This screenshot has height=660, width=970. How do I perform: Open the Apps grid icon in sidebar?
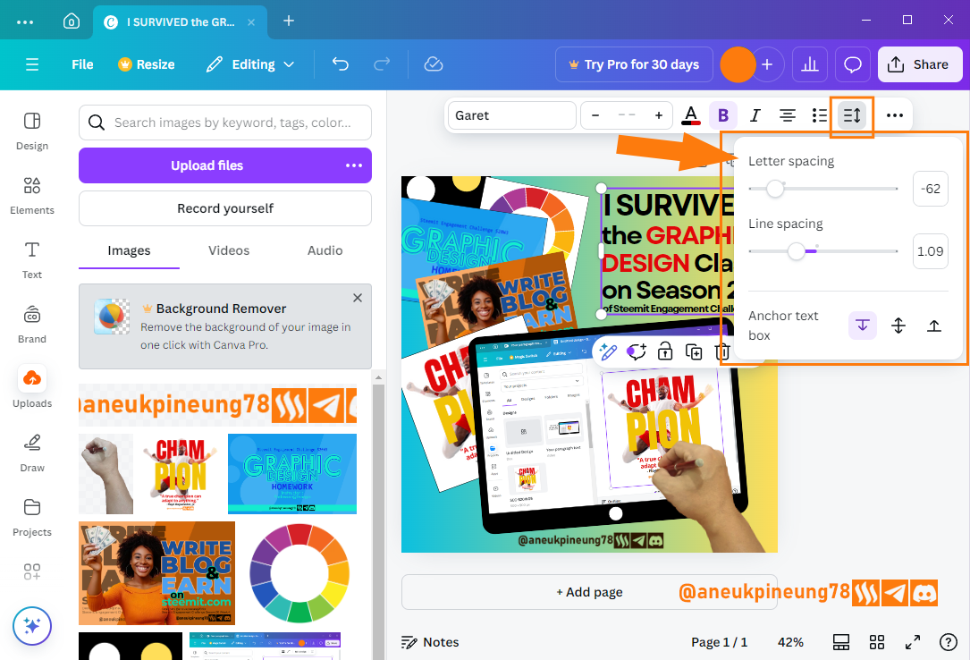tap(32, 571)
